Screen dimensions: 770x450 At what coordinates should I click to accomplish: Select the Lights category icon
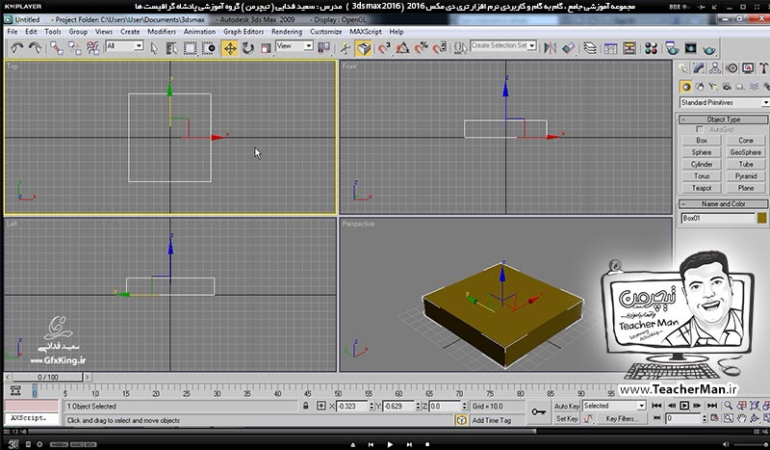click(712, 87)
